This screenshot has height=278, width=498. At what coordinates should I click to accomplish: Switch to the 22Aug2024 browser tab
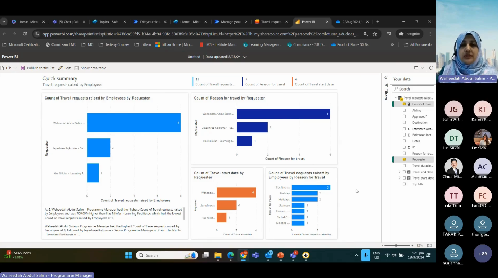(x=351, y=22)
